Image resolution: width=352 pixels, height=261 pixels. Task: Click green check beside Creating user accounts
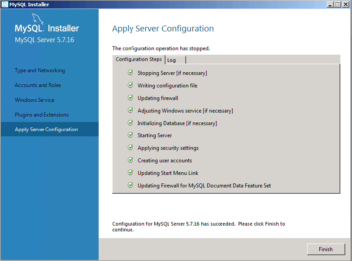[130, 160]
